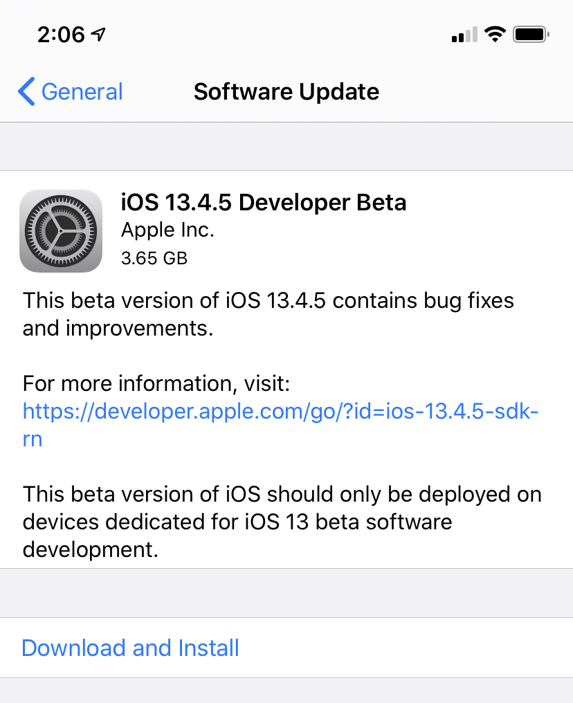Tap the 2:06 clock in status bar
Viewport: 573px width, 703px height.
point(61,34)
